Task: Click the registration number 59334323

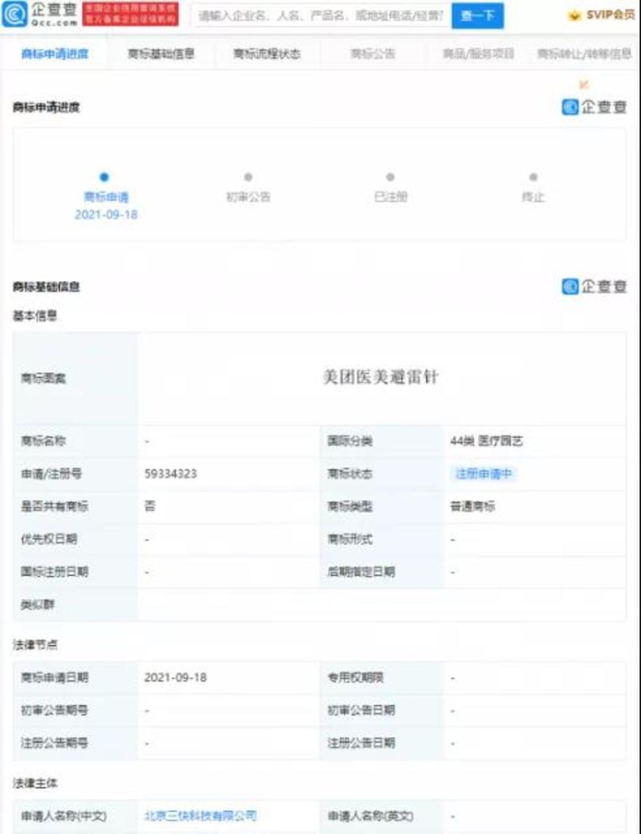Action: 170,474
